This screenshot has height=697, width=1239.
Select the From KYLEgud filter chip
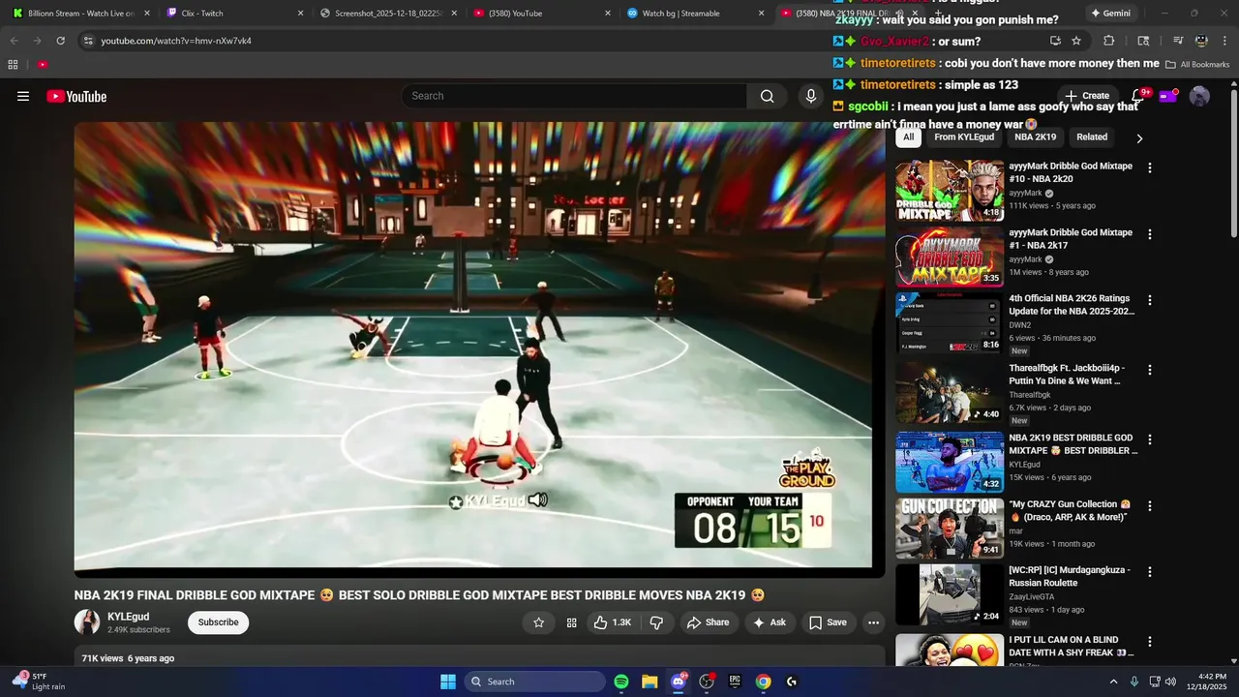click(x=964, y=137)
